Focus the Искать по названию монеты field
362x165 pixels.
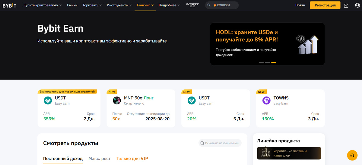[220, 143]
